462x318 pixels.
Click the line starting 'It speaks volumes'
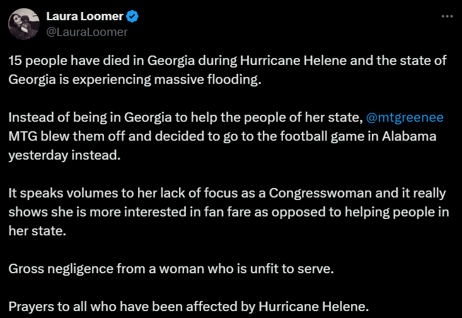(227, 193)
